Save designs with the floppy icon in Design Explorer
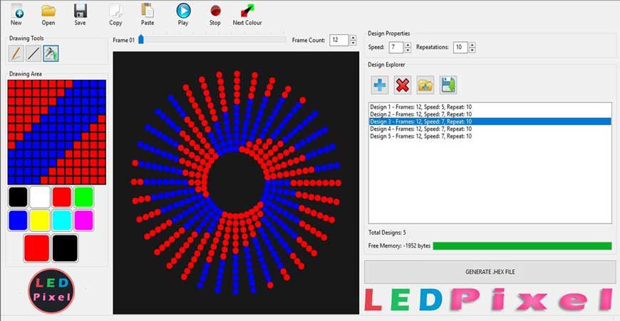 (448, 85)
